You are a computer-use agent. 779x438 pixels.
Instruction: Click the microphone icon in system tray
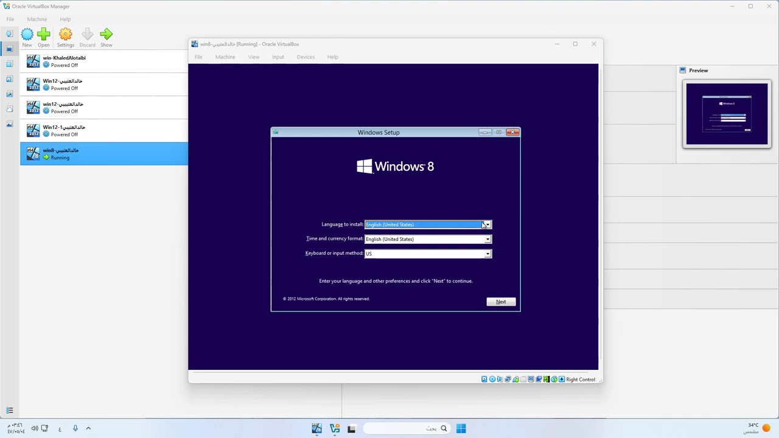(75, 428)
